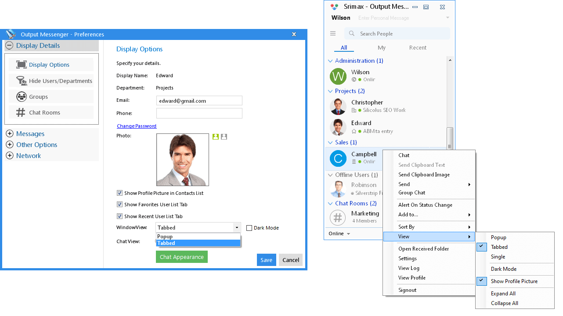Switch to the My contacts tab
This screenshot has height=316, width=563.
coord(382,48)
